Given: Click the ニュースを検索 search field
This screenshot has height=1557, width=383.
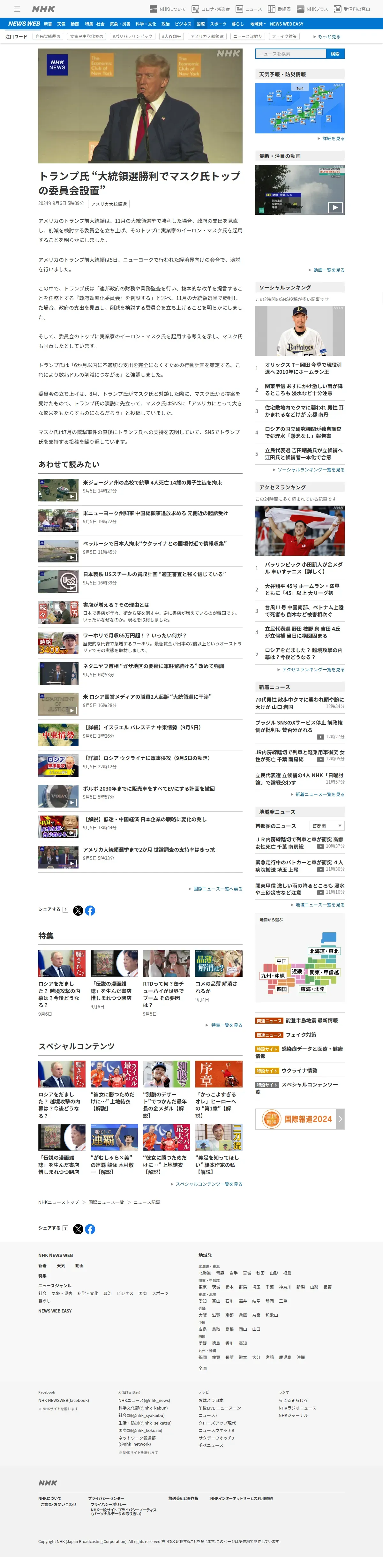Looking at the screenshot, I should 290,54.
